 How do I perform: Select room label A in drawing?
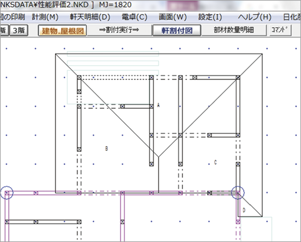(158, 105)
